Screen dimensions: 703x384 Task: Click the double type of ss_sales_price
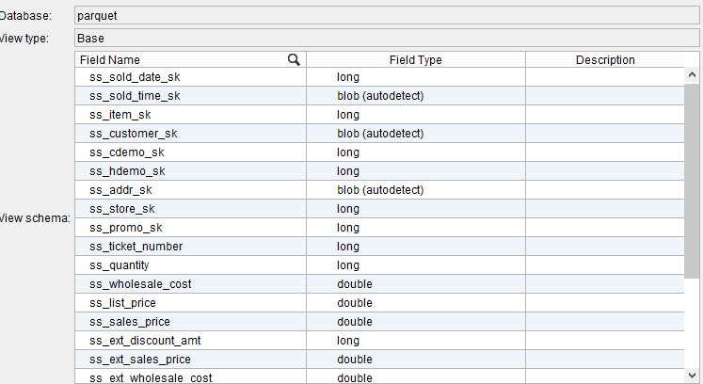point(355,322)
